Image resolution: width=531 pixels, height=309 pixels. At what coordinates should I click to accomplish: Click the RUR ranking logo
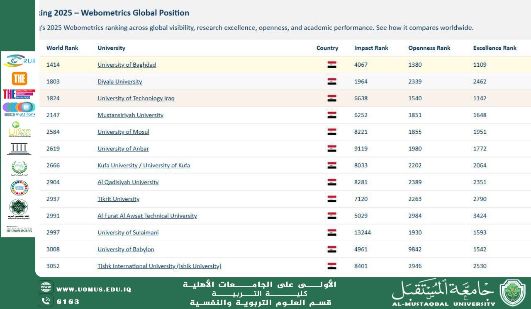click(x=19, y=61)
